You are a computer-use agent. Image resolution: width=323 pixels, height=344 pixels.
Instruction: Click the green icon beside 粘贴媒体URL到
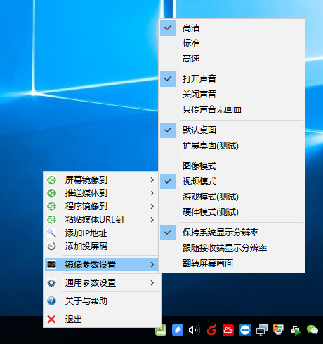tap(51, 220)
